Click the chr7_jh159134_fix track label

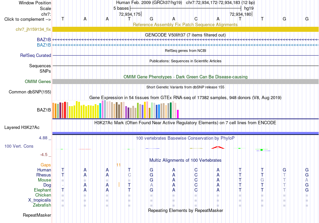(33, 29)
